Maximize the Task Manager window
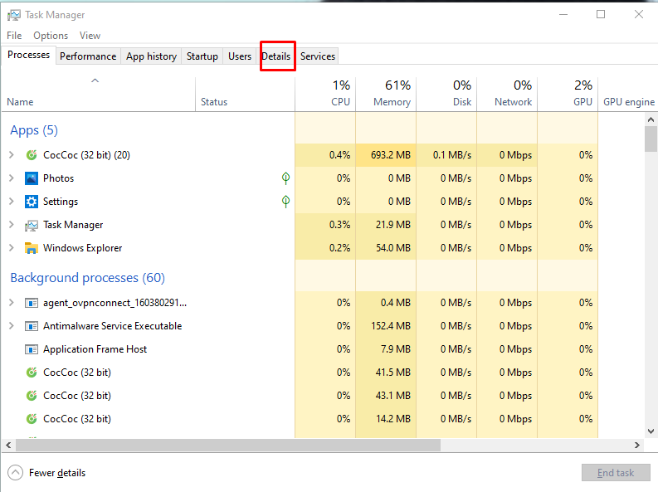 [x=601, y=15]
